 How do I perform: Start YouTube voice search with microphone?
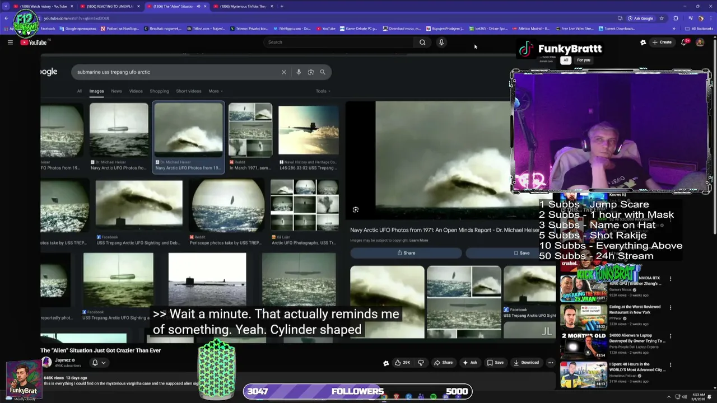(441, 42)
